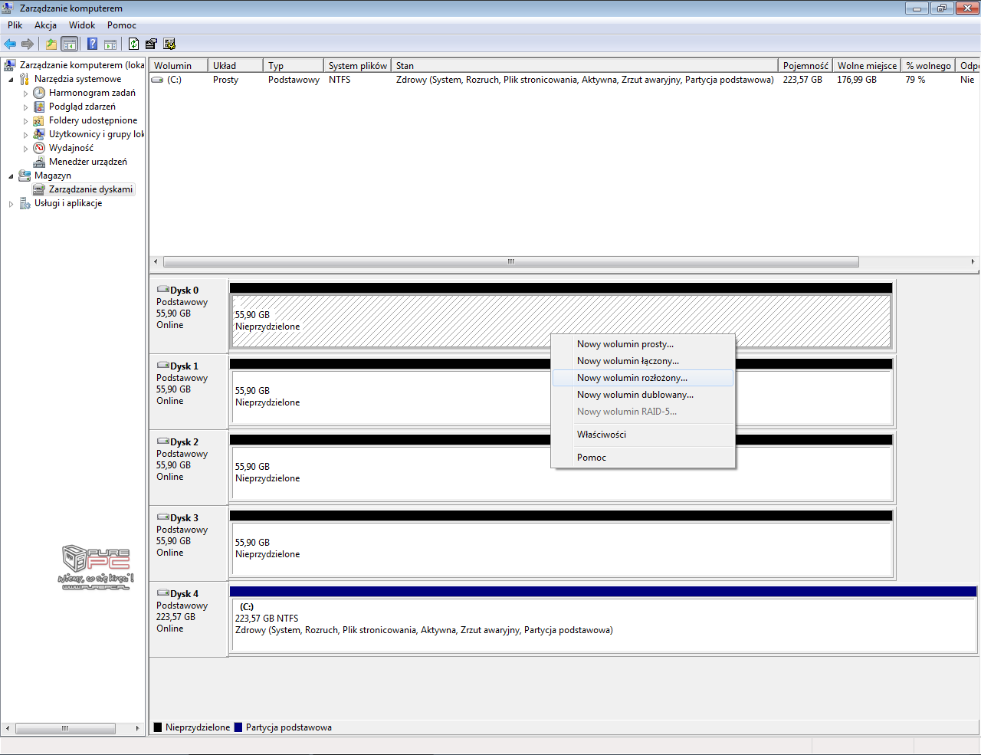This screenshot has height=755, width=981.
Task: Click the Foldery udostępnione folder icon
Action: (x=39, y=120)
